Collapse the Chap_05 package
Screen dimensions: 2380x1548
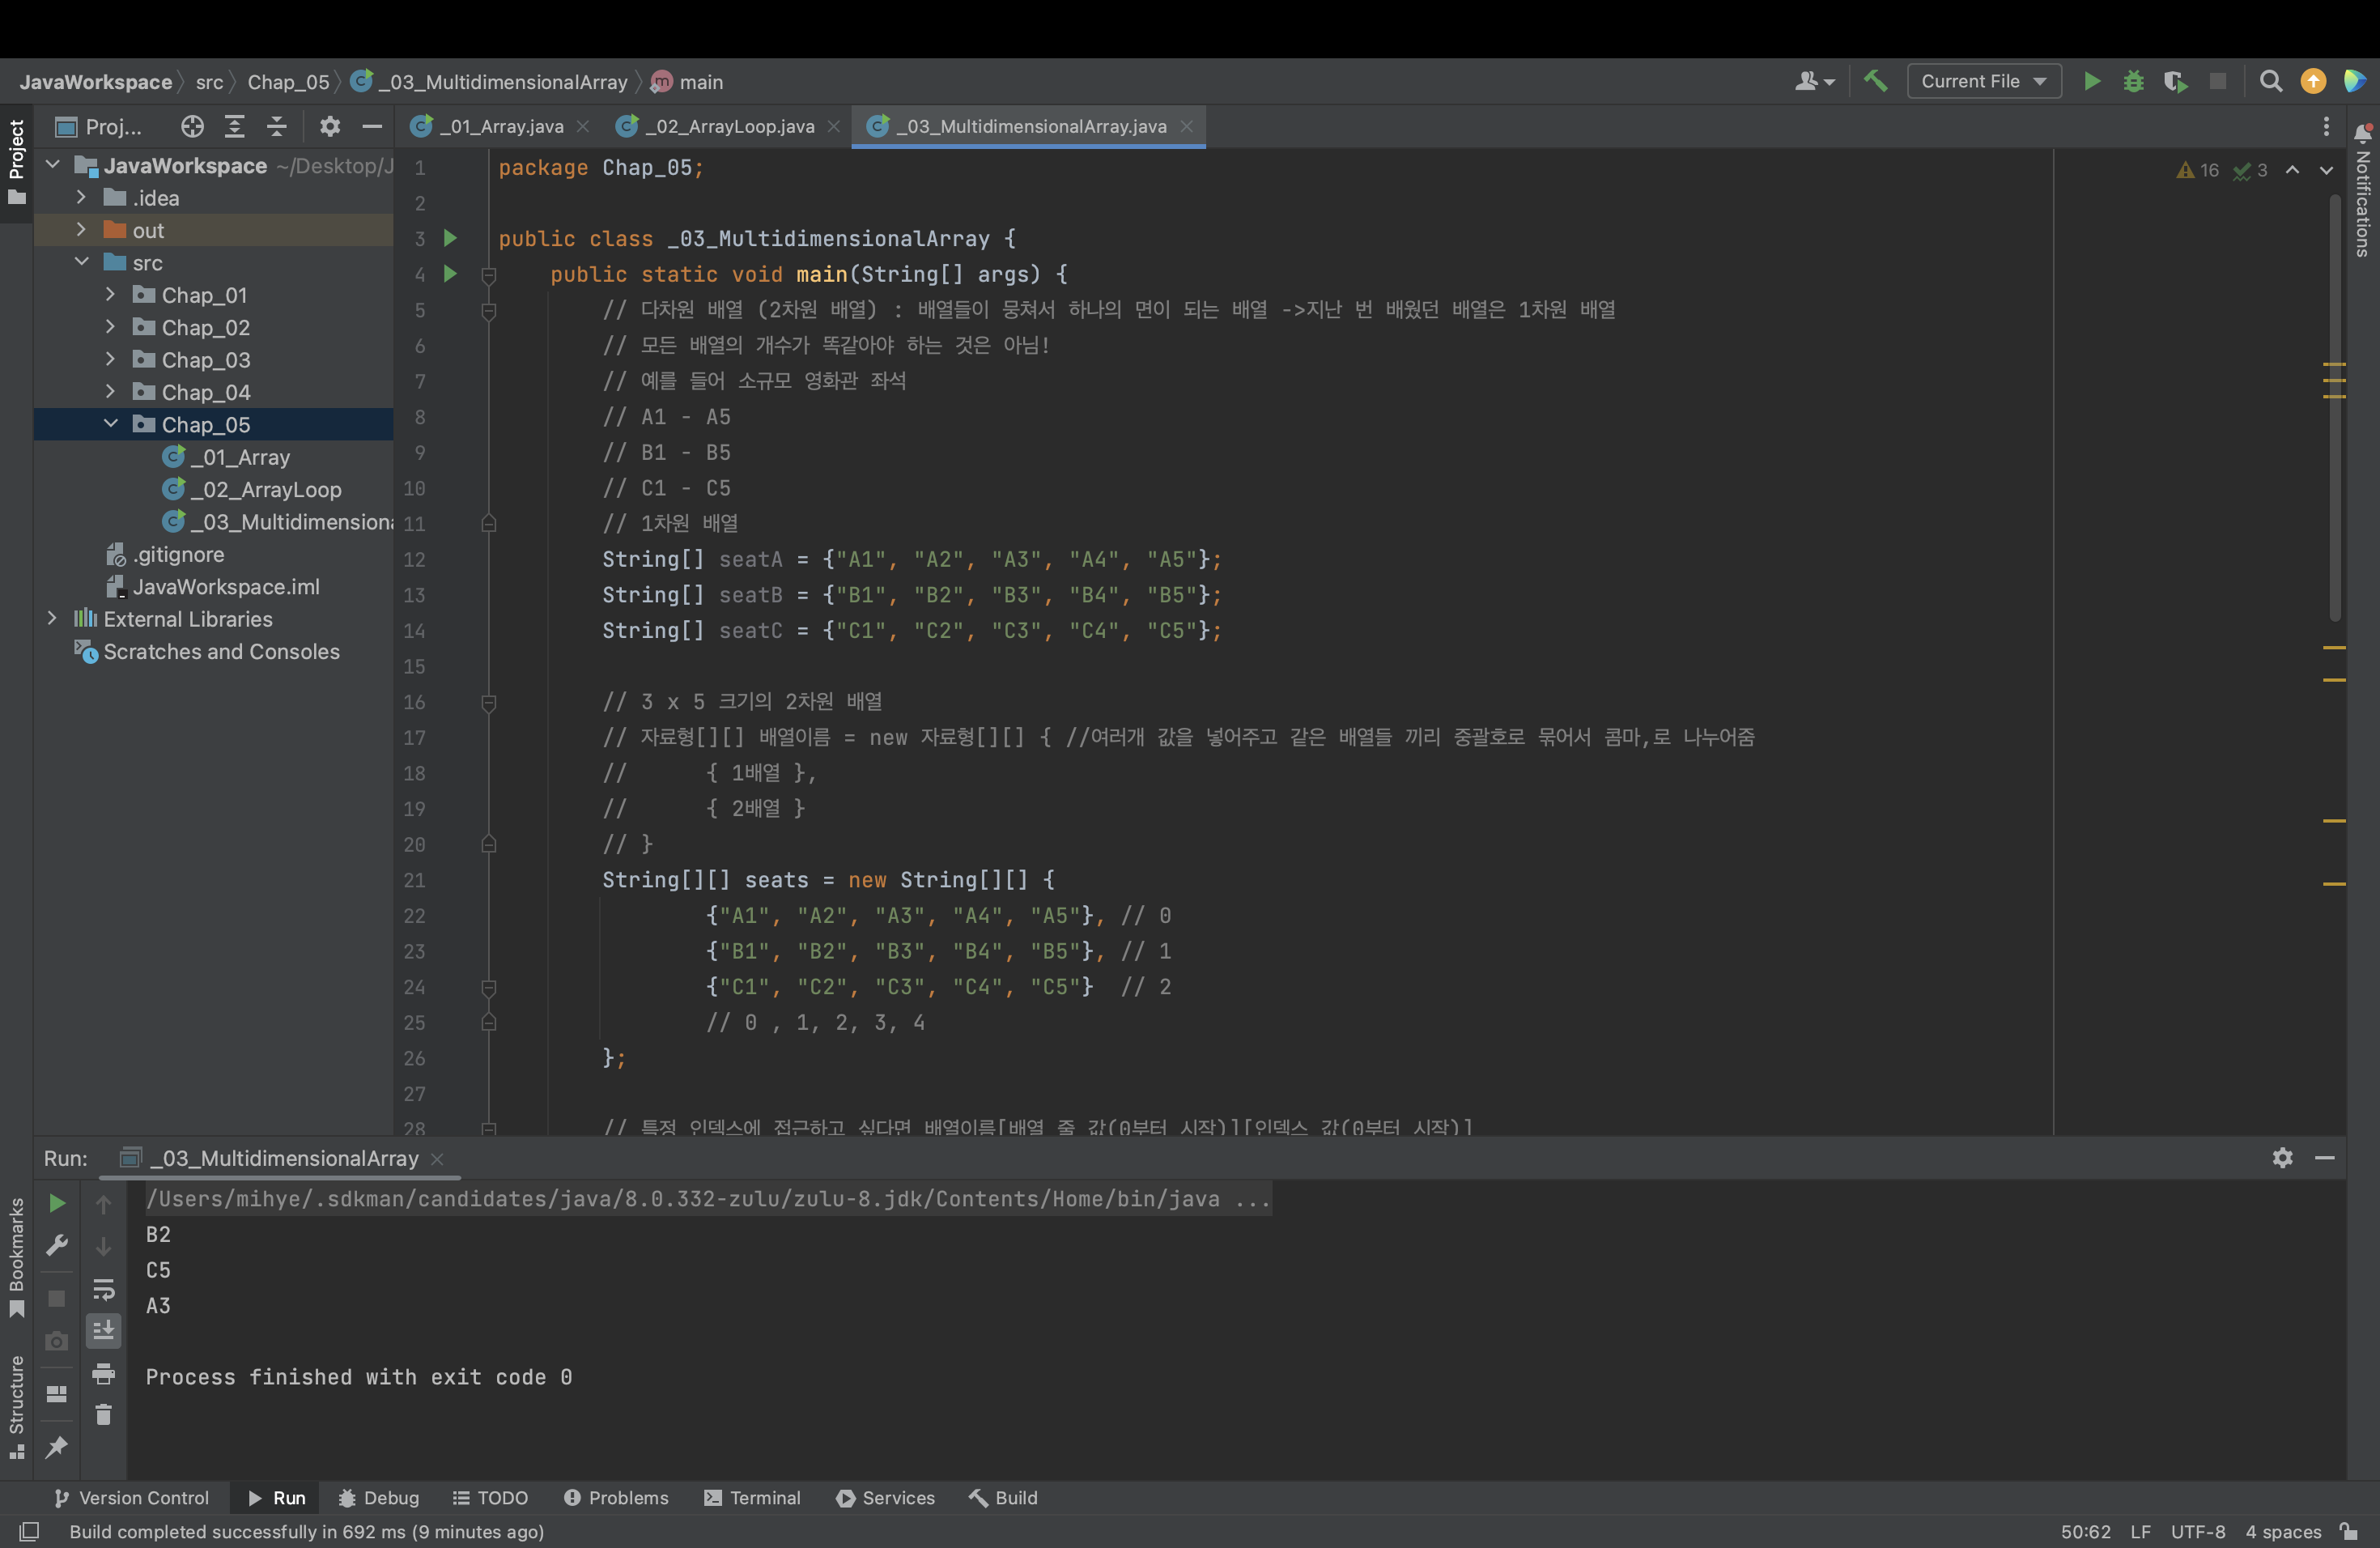tap(110, 424)
